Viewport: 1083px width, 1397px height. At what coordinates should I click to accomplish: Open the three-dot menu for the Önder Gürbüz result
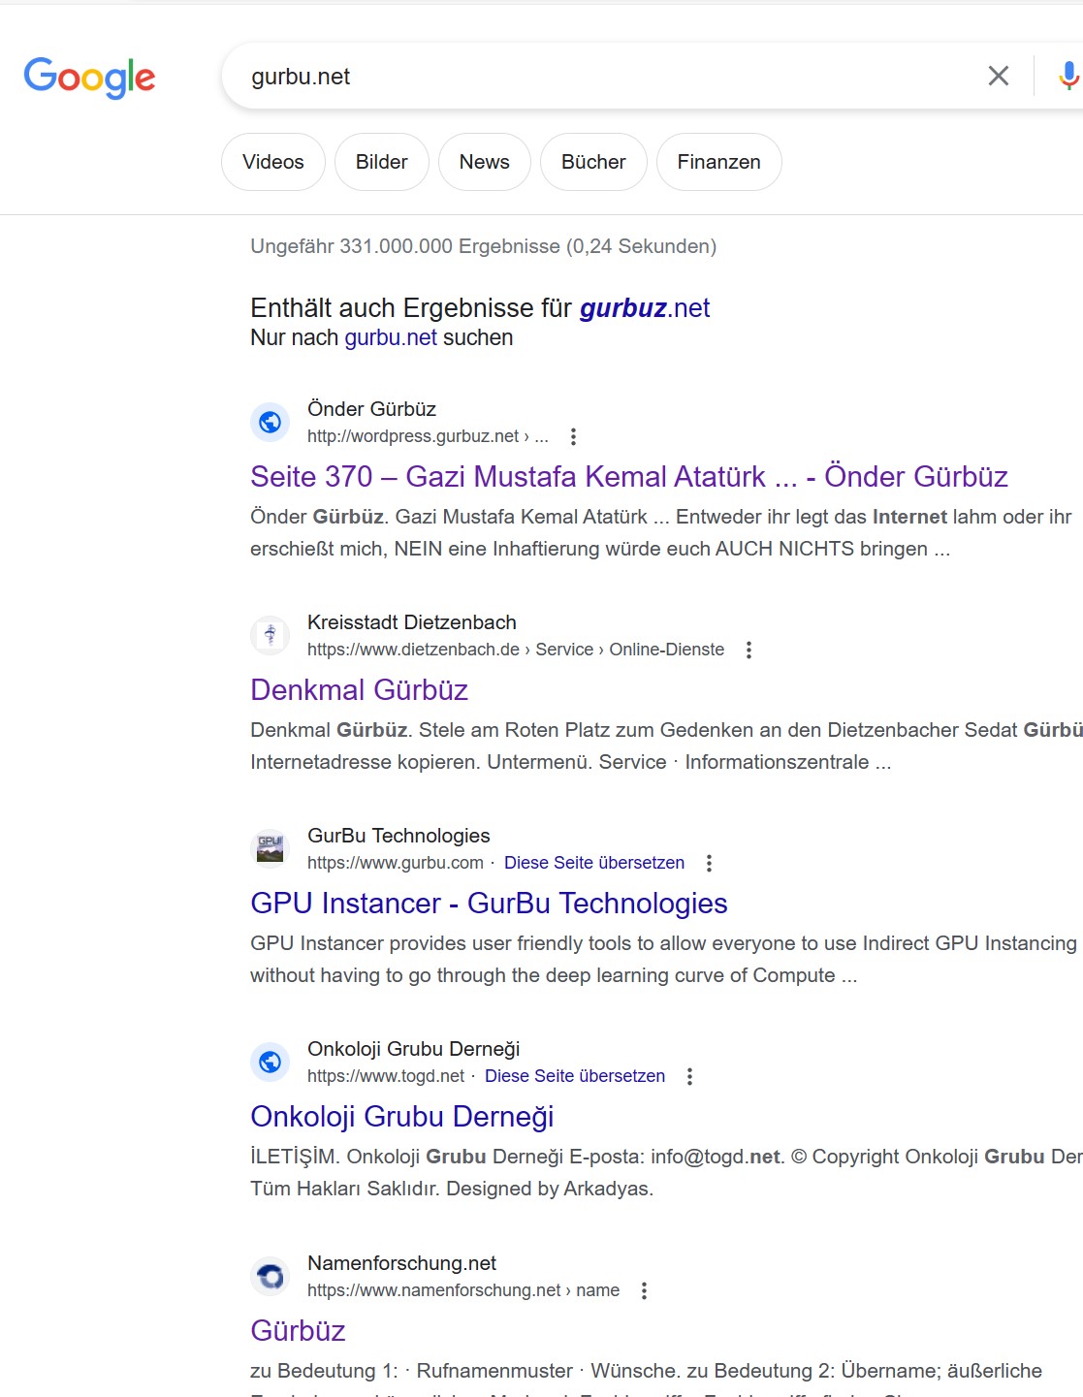[x=573, y=436]
